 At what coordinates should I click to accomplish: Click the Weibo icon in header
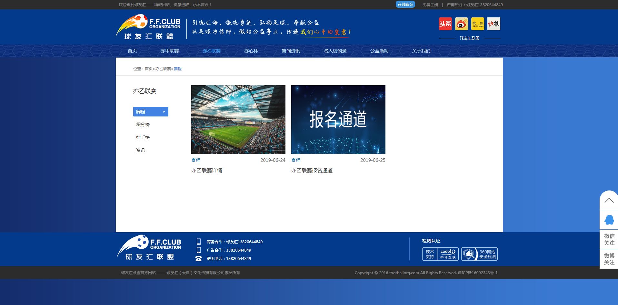tap(461, 24)
